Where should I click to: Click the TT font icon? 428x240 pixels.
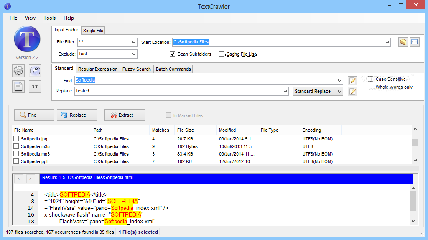coord(35,87)
